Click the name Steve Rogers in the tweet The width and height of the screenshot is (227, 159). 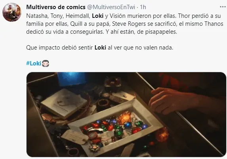tap(129, 24)
